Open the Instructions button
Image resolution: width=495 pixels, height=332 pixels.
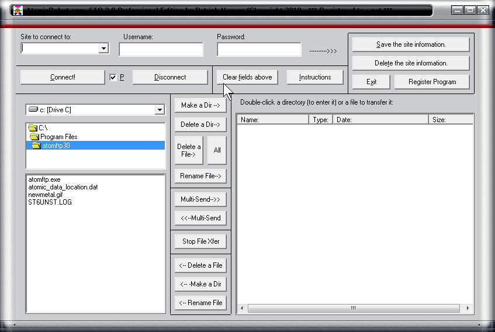tap(315, 77)
